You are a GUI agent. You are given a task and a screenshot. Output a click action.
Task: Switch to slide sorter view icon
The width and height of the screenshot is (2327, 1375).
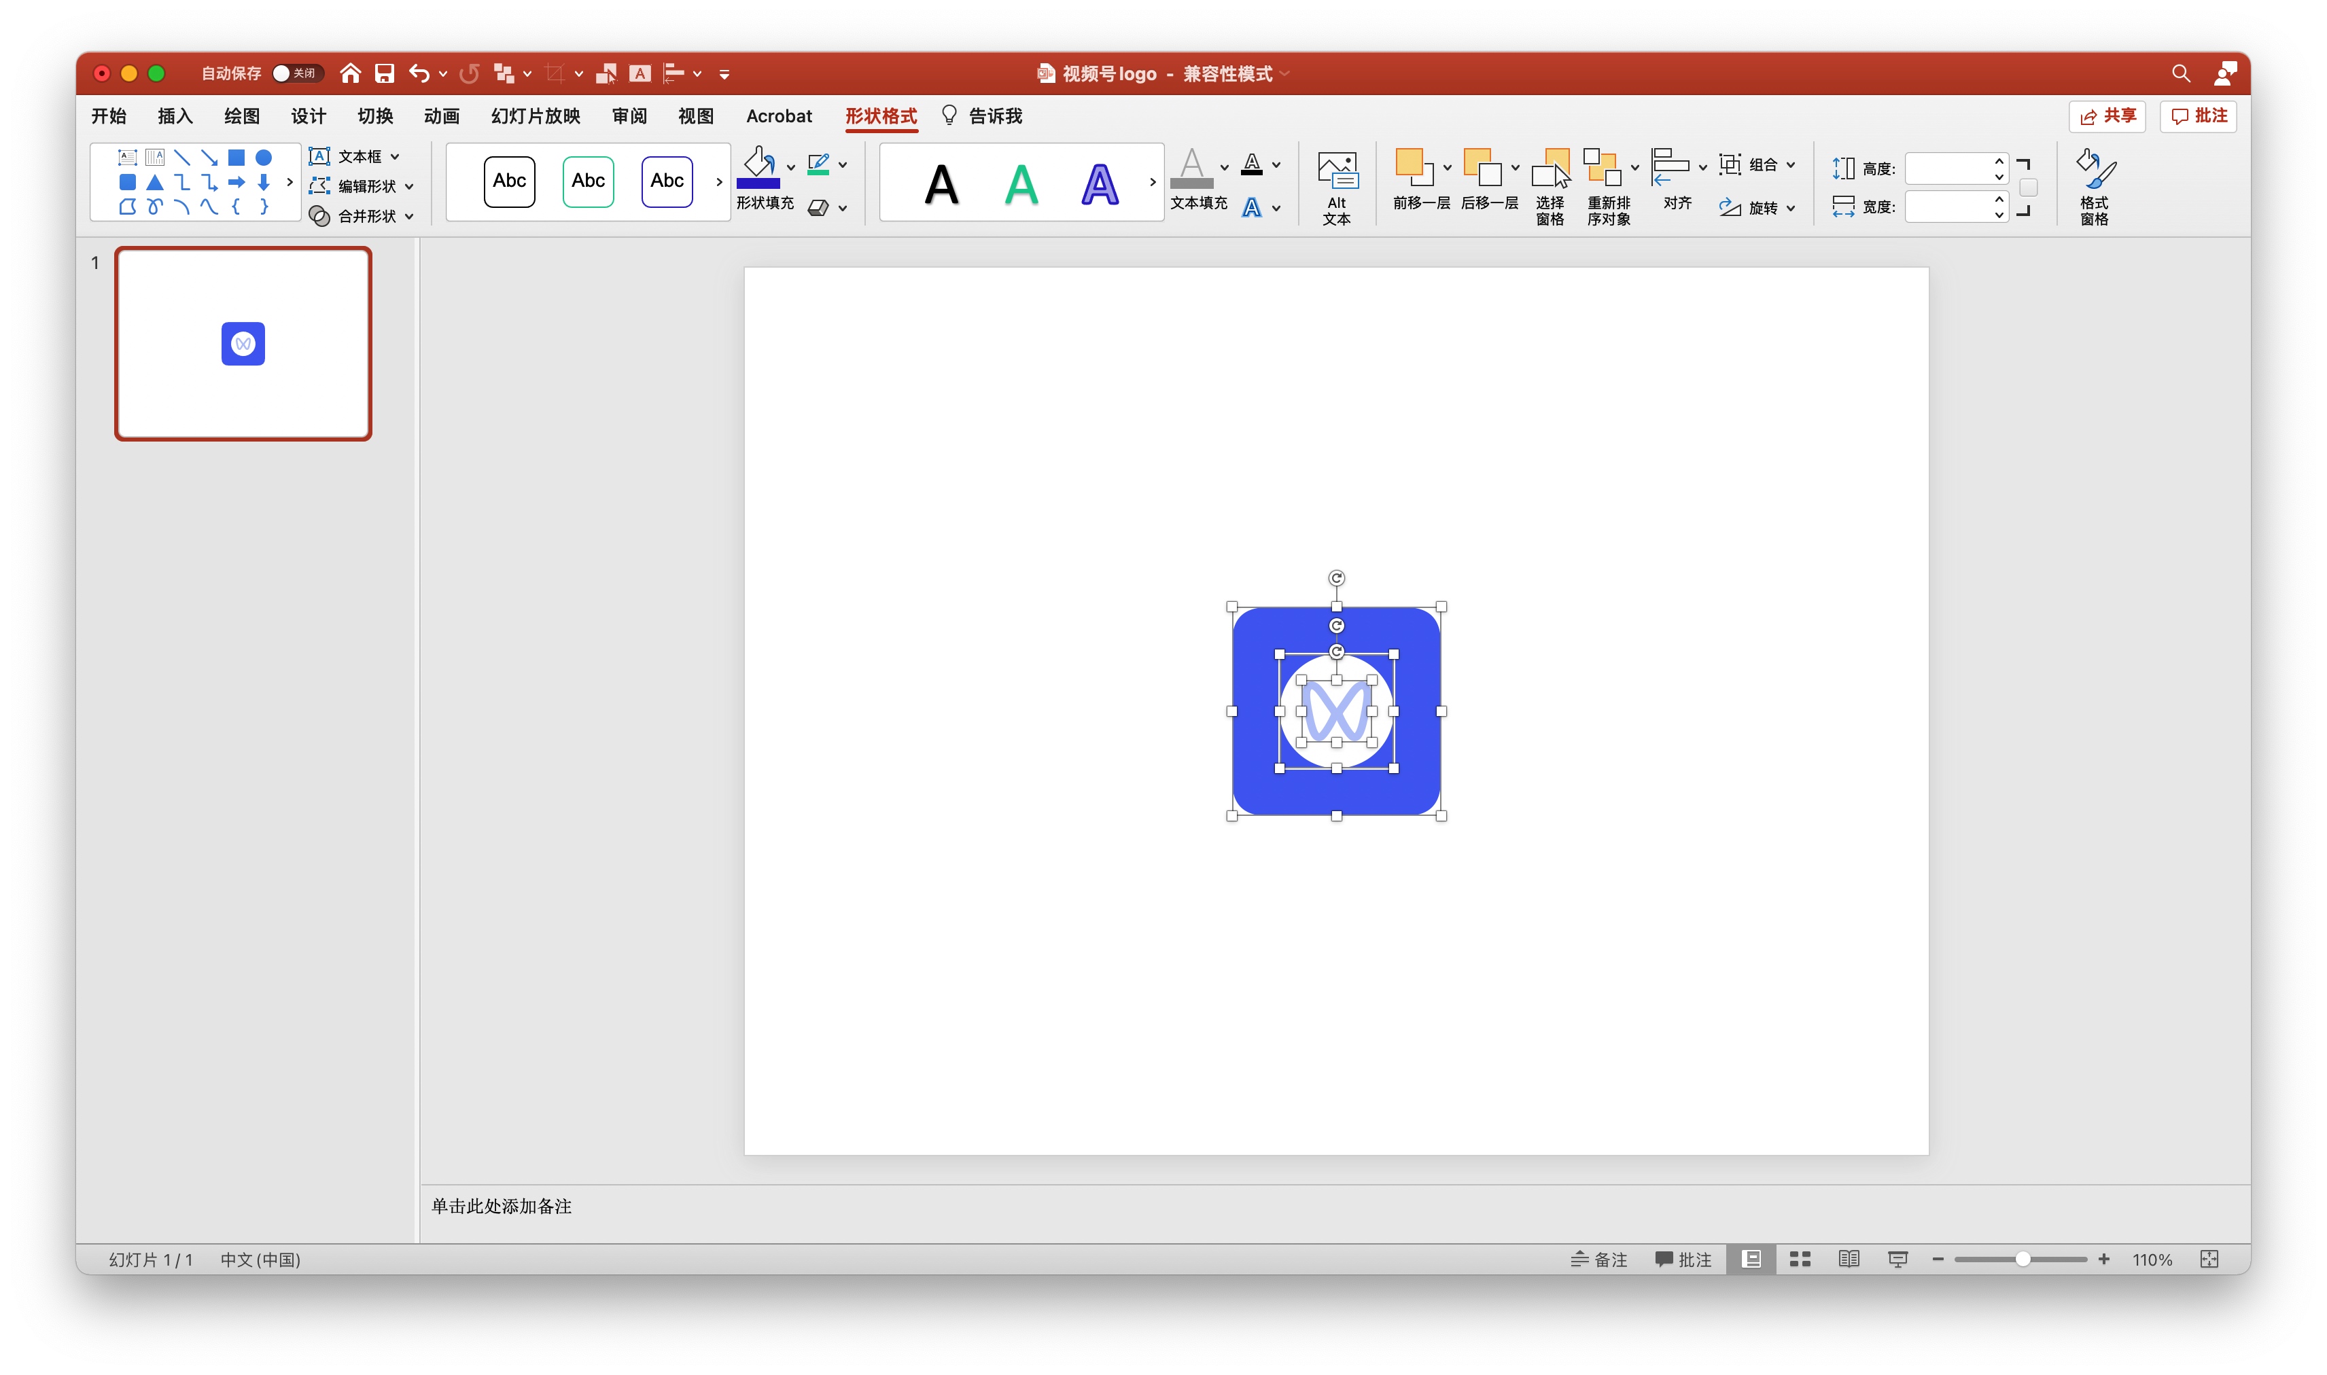[x=1799, y=1260]
